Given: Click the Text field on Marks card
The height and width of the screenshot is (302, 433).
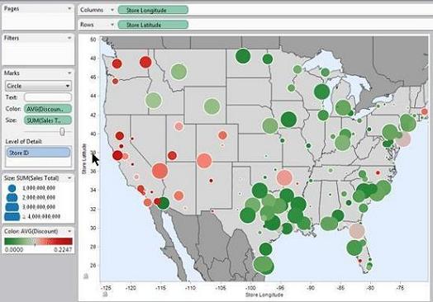Looking at the screenshot, I should click(x=48, y=97).
